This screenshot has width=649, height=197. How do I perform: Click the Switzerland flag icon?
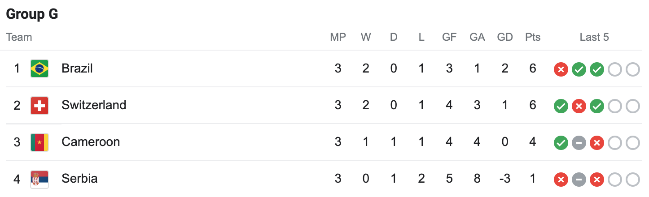[x=39, y=106]
